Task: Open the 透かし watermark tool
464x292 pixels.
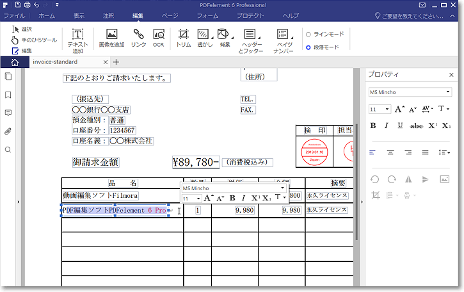Action: pyautogui.click(x=205, y=38)
